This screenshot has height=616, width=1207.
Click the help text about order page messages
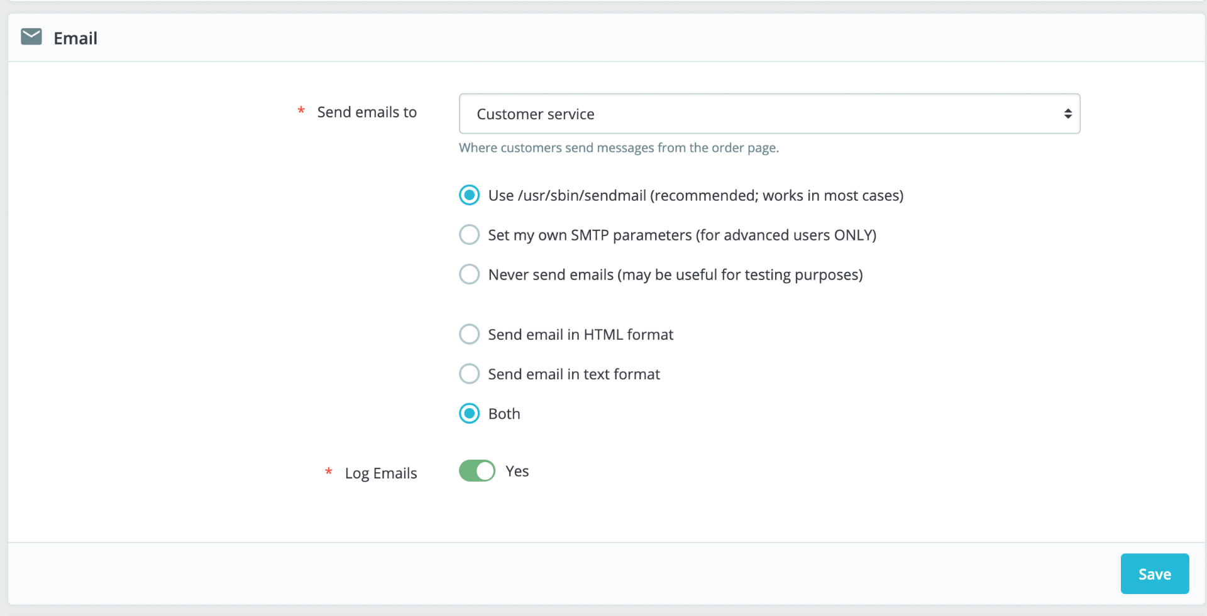coord(619,148)
